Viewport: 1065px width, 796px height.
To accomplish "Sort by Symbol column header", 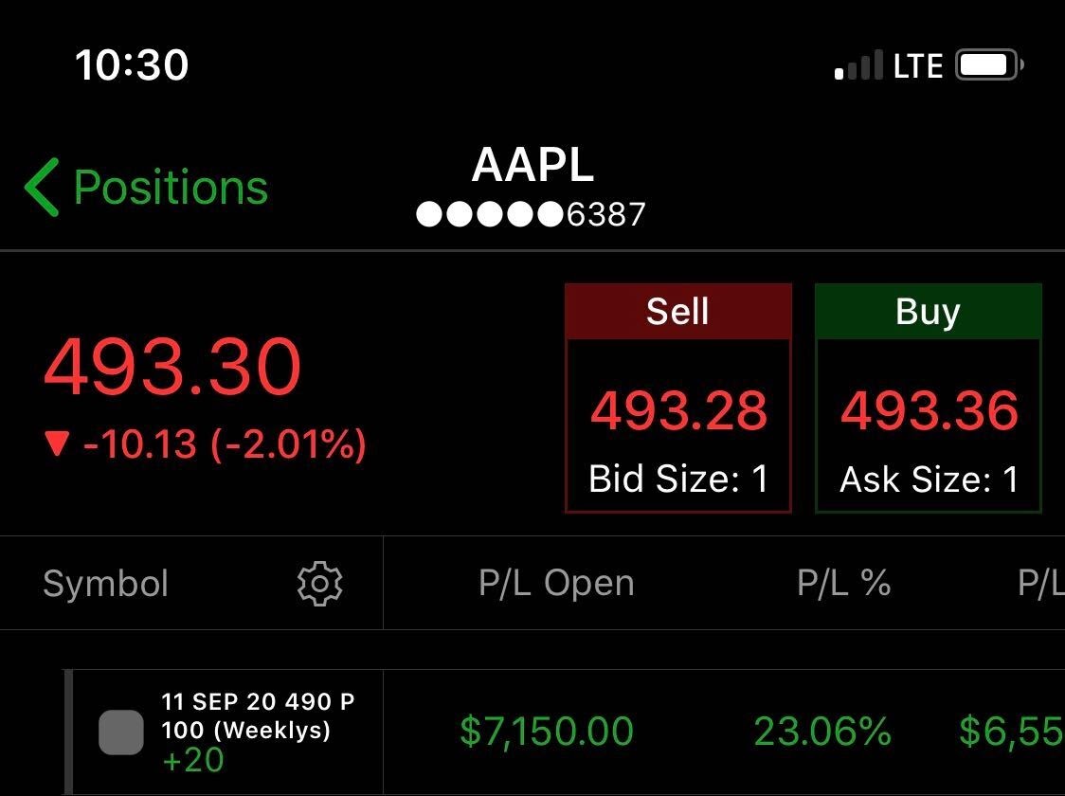I will point(105,584).
